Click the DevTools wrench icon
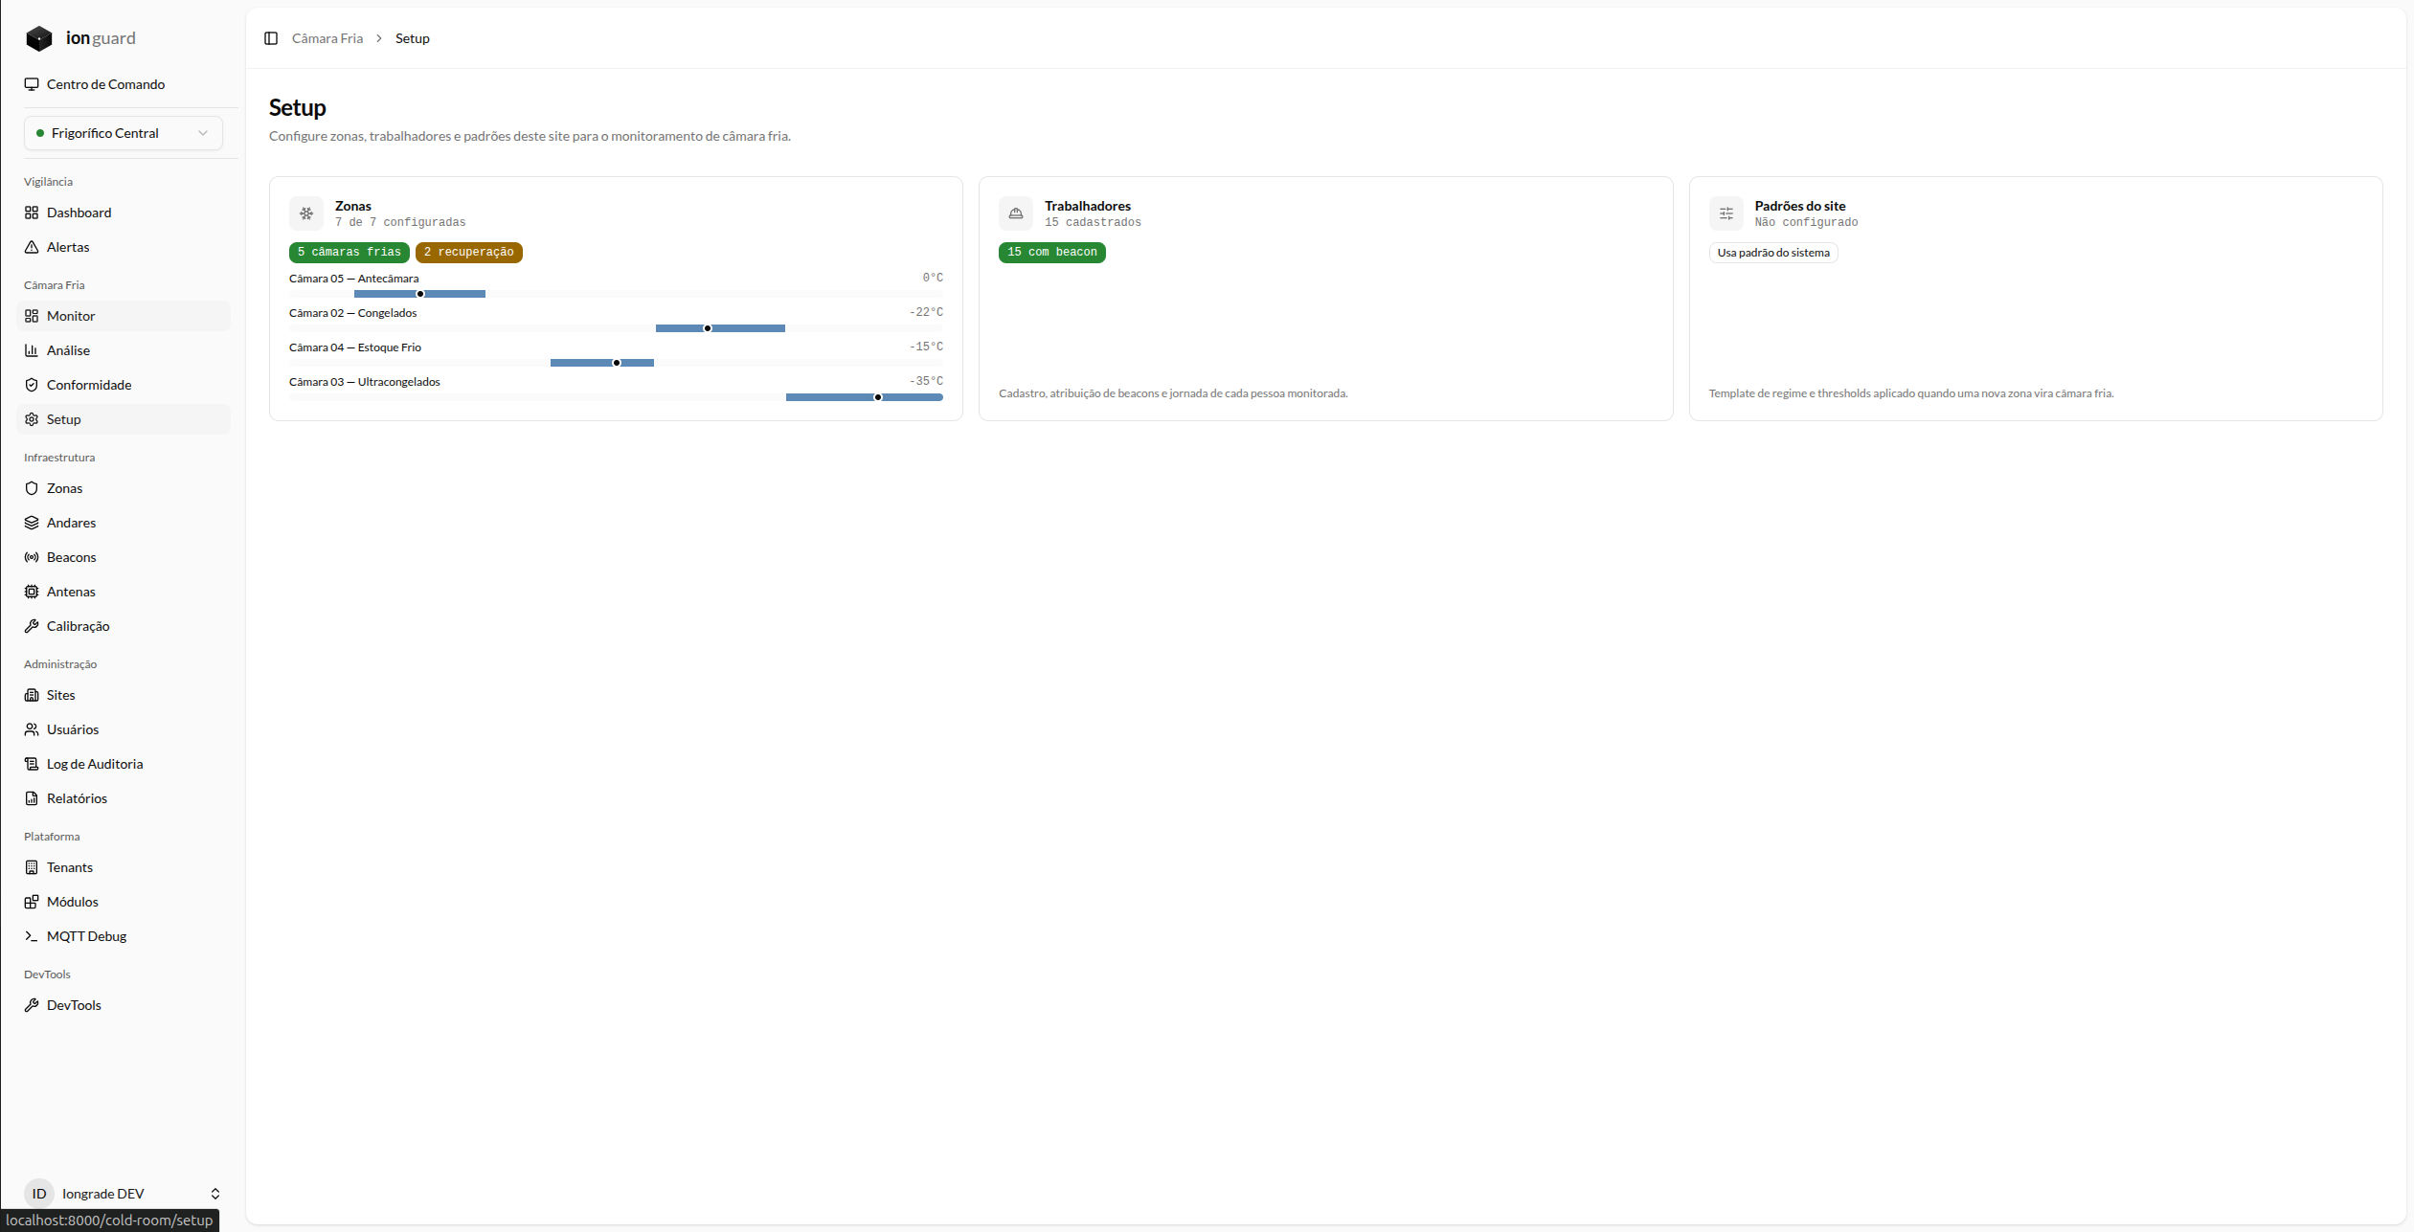This screenshot has width=2414, height=1232. point(32,1005)
